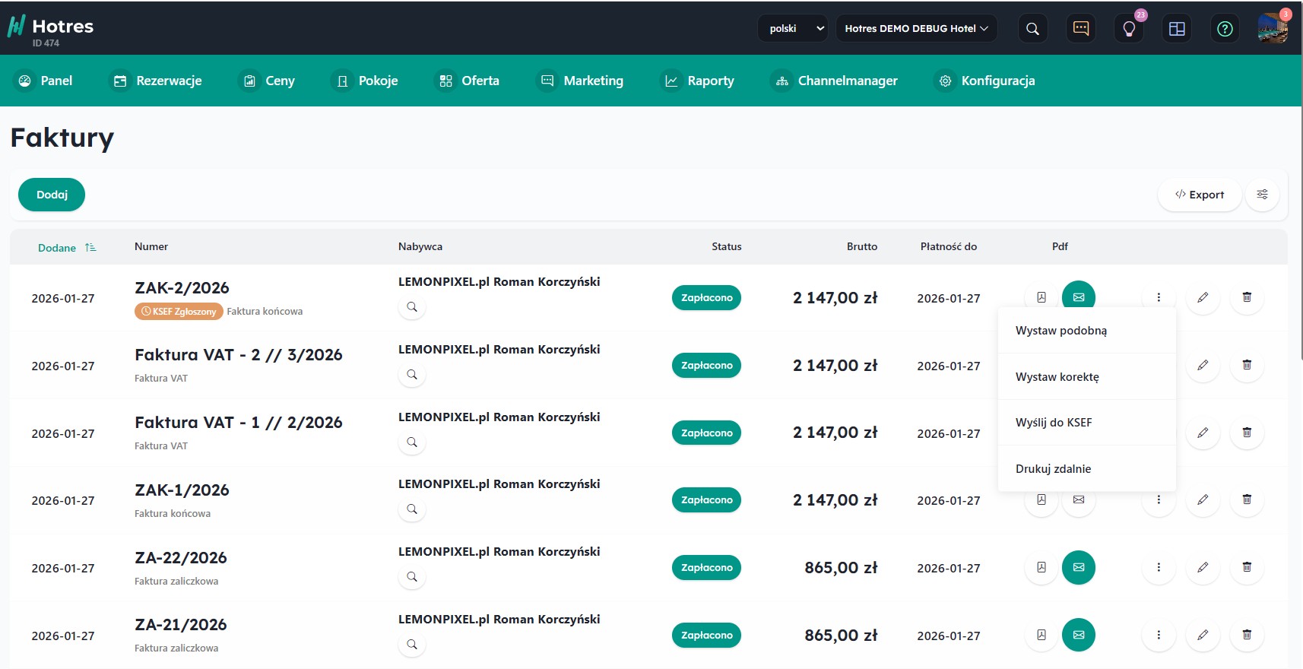Select 'Wystaw korektę' from context menu
The height and width of the screenshot is (669, 1303).
1057,377
